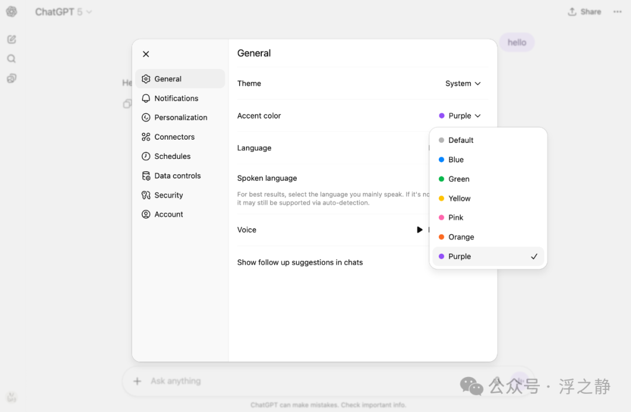Click the ChatGPT logo in the sidebar
The image size is (631, 412).
click(x=12, y=12)
